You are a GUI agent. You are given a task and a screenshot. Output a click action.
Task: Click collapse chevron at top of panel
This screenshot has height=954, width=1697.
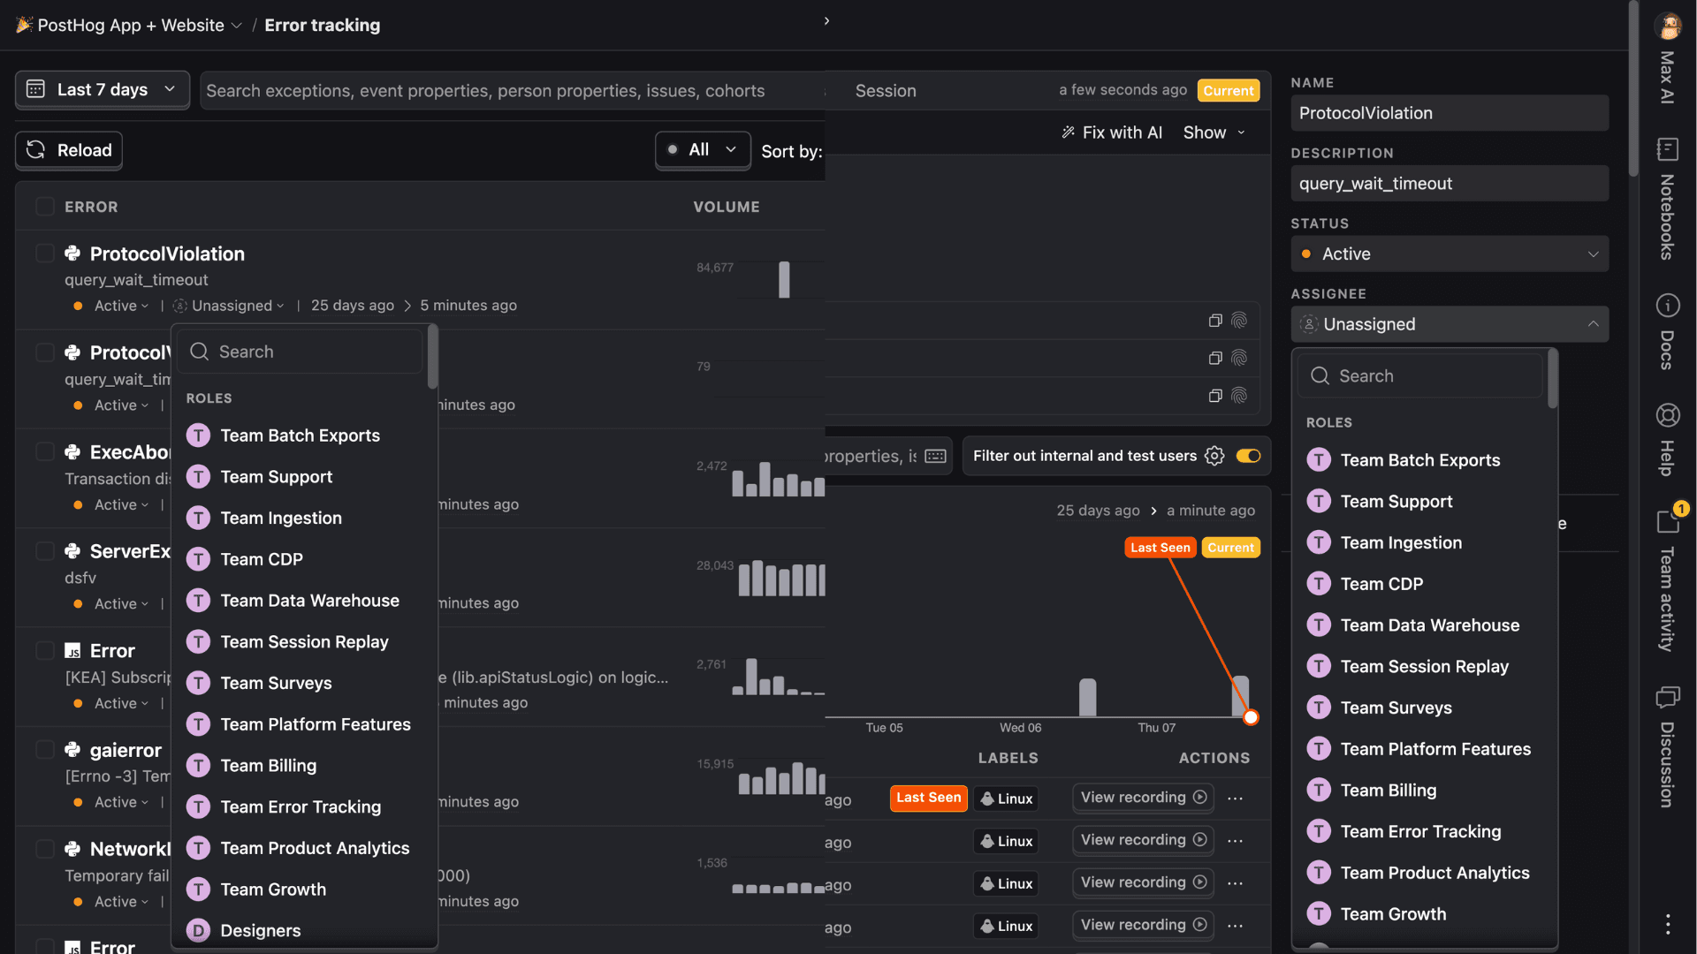click(x=826, y=20)
